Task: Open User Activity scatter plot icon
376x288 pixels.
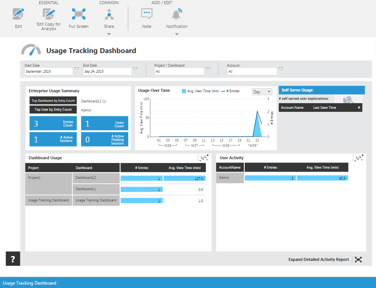Action: 359,157
